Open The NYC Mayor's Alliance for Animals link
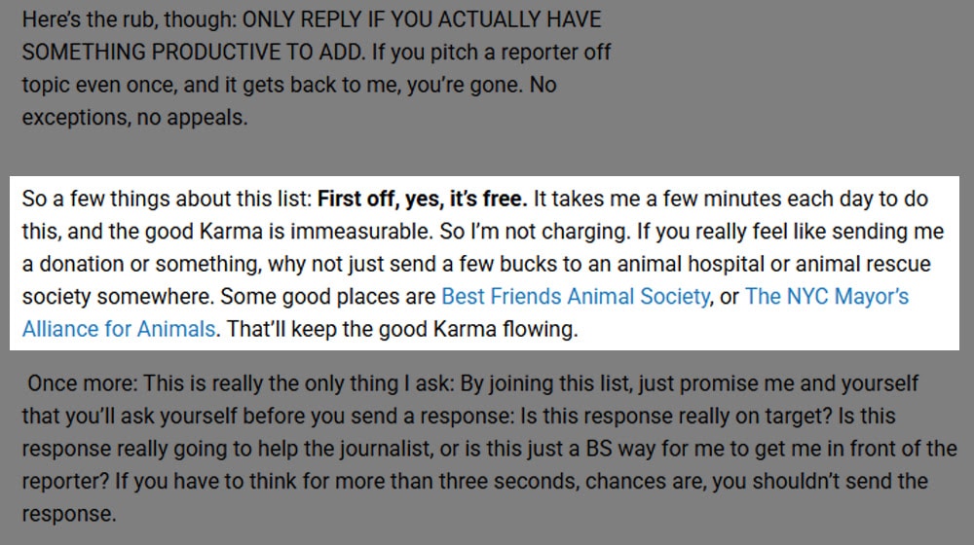This screenshot has height=545, width=974. [x=826, y=297]
